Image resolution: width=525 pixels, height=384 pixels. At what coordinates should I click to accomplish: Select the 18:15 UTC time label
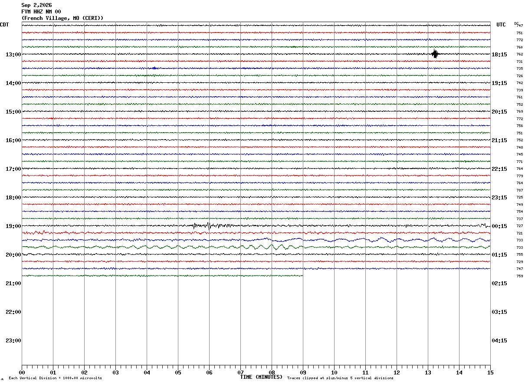tap(499, 55)
